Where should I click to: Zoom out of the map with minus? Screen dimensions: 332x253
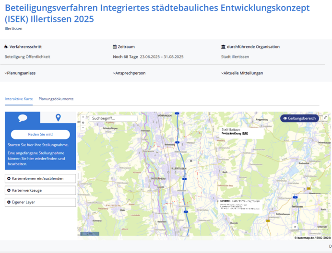click(x=83, y=128)
